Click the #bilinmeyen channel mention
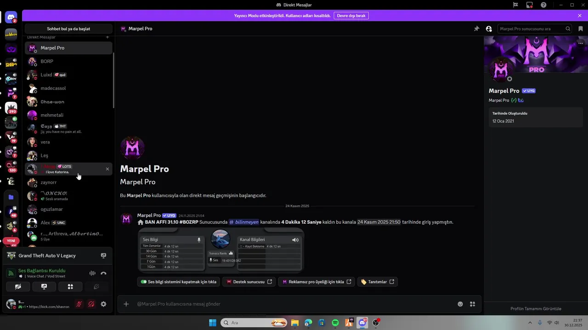The image size is (588, 330). point(244,222)
